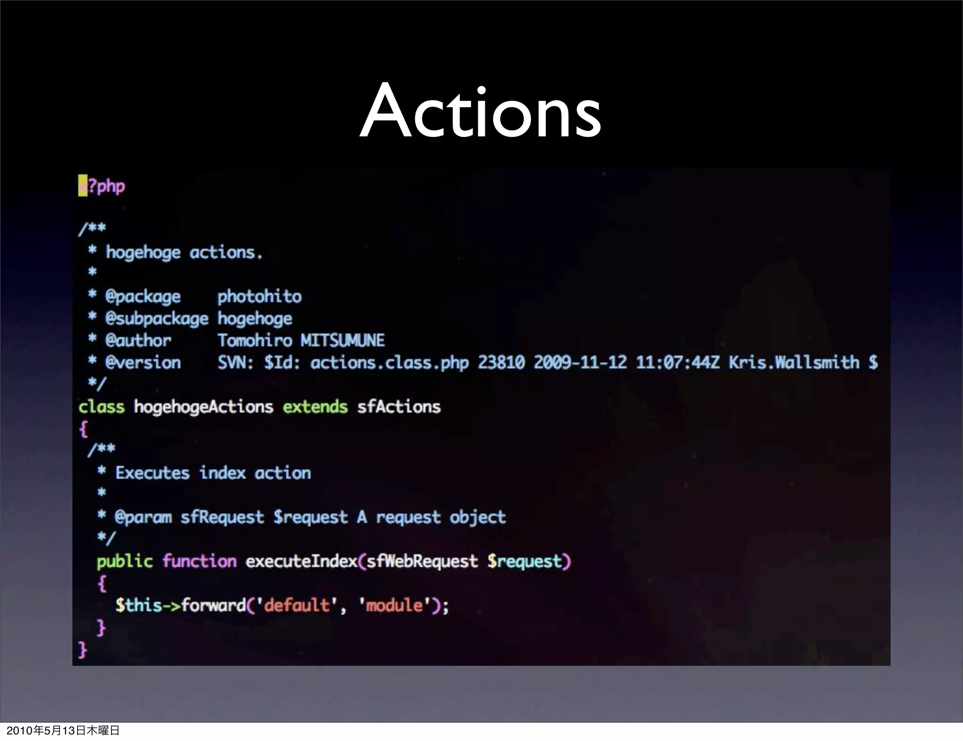The height and width of the screenshot is (741, 963).
Task: Click the date stamp at bottom left
Action: tap(63, 731)
